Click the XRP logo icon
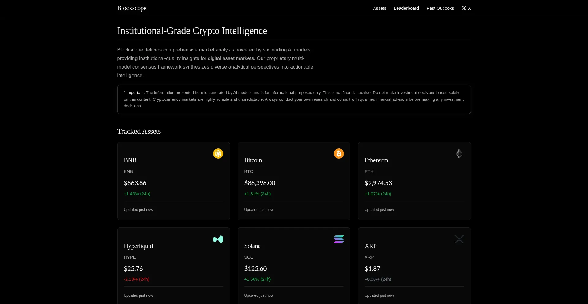 (x=459, y=239)
